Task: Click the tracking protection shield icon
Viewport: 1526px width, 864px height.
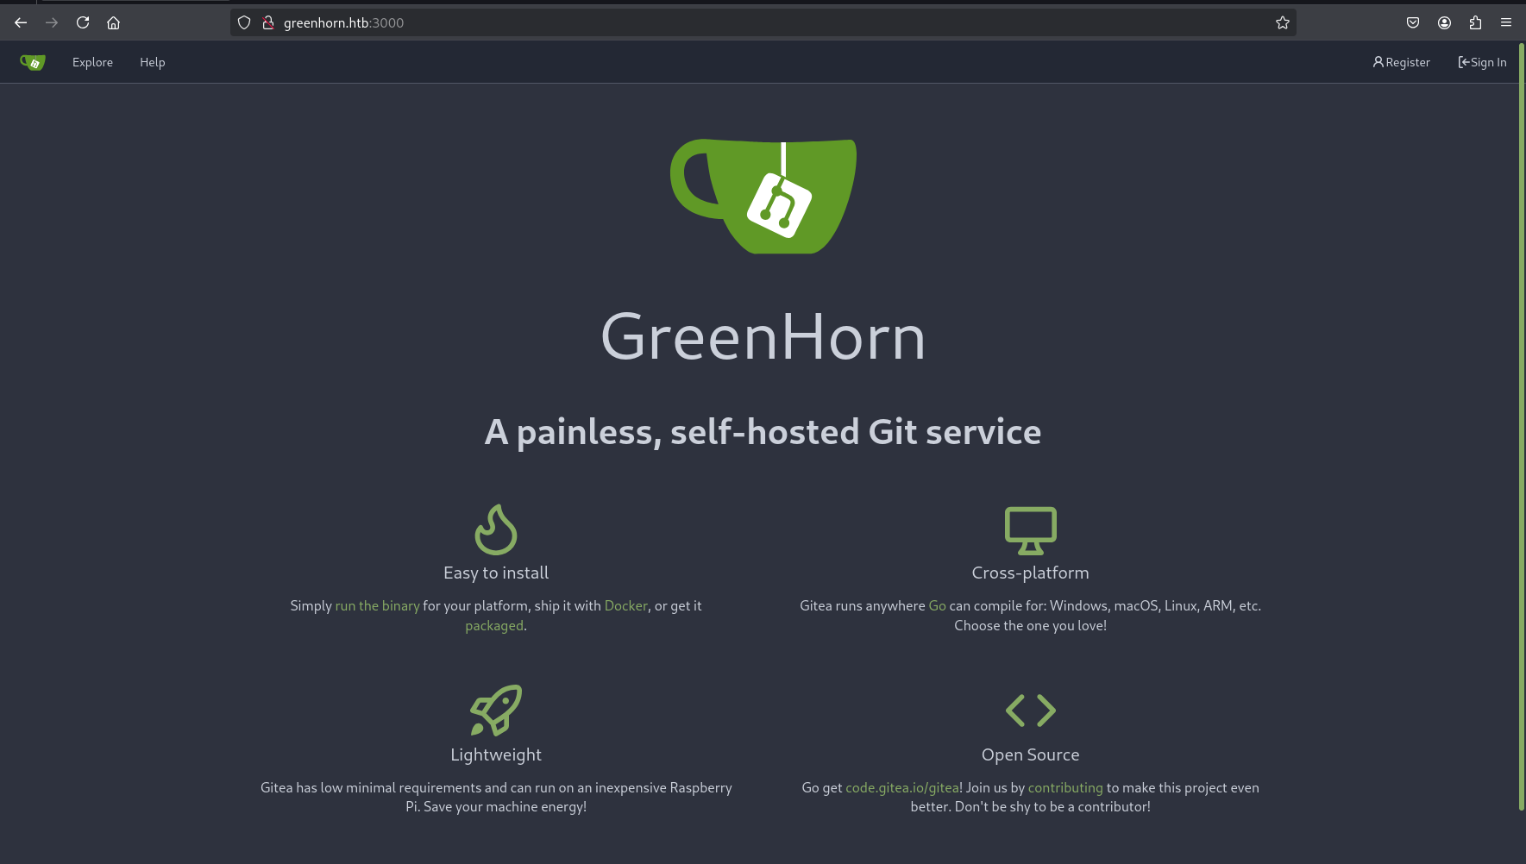Action: 244,22
